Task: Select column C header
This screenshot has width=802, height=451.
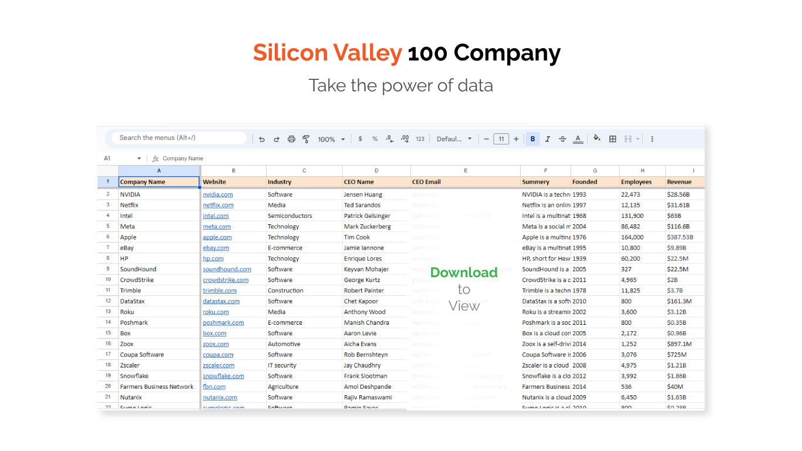Action: coord(304,171)
